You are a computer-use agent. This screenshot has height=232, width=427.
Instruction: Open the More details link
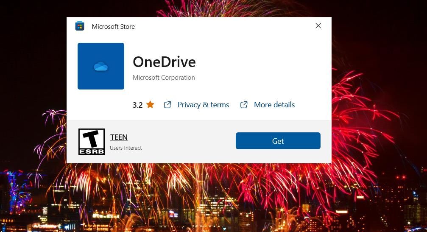274,105
